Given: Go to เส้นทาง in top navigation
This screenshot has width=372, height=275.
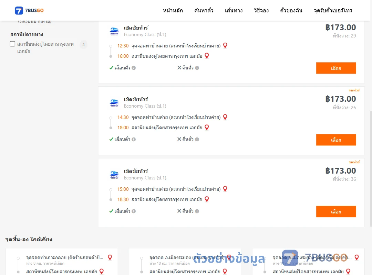Looking at the screenshot, I should (x=234, y=10).
